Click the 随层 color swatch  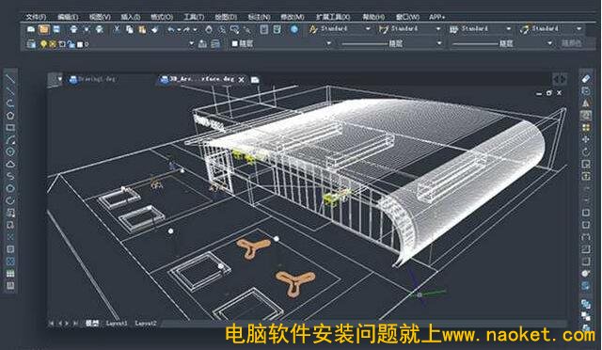235,44
